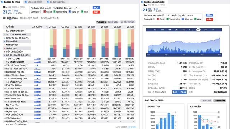Screen dimensions: 230x129
Task: Toggle VỐN CHỦ SỞ HỮU legend series
Action: coord(13,52)
